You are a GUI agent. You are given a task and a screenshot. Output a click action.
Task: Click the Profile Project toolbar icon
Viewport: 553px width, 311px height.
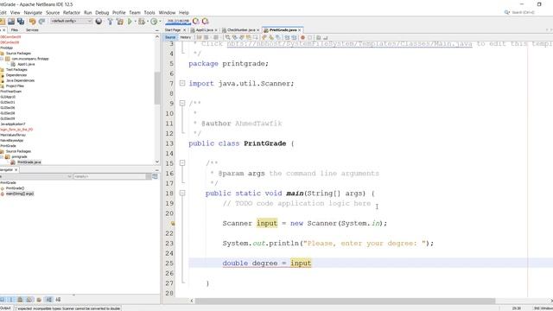(154, 22)
